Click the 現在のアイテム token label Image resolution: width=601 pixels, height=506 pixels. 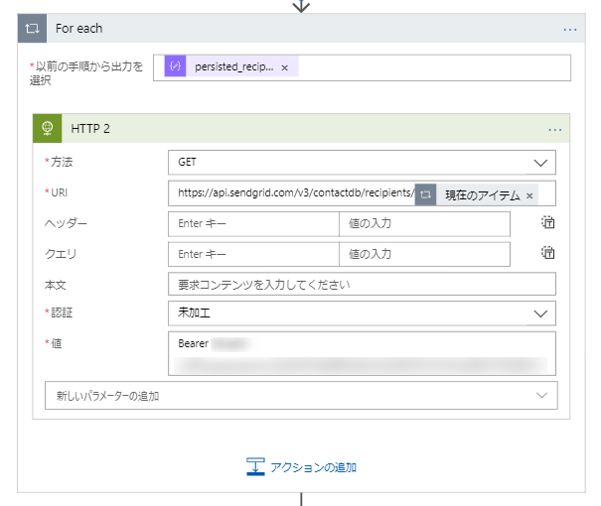point(483,195)
